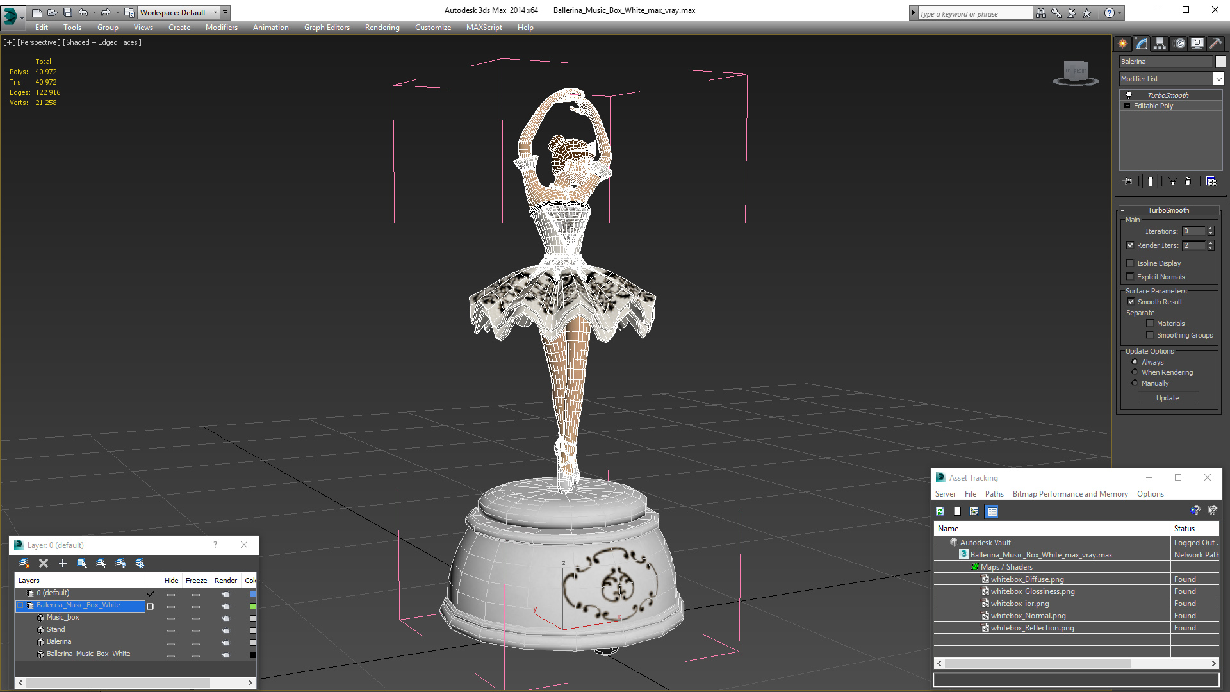Select When Rendering update option
Viewport: 1230px width, 692px height.
1135,372
